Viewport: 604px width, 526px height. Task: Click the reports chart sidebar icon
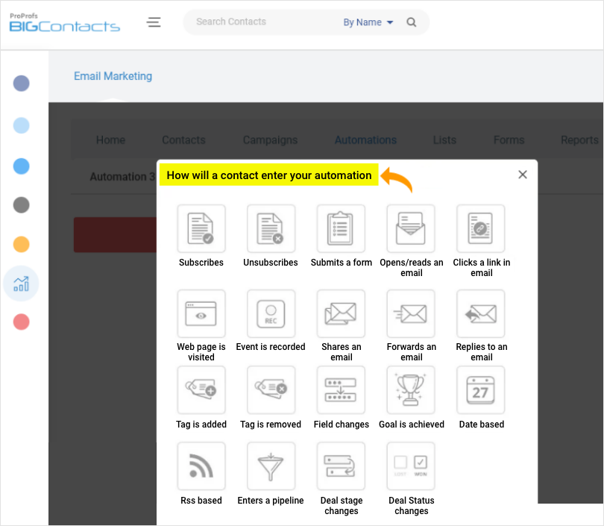pyautogui.click(x=21, y=284)
